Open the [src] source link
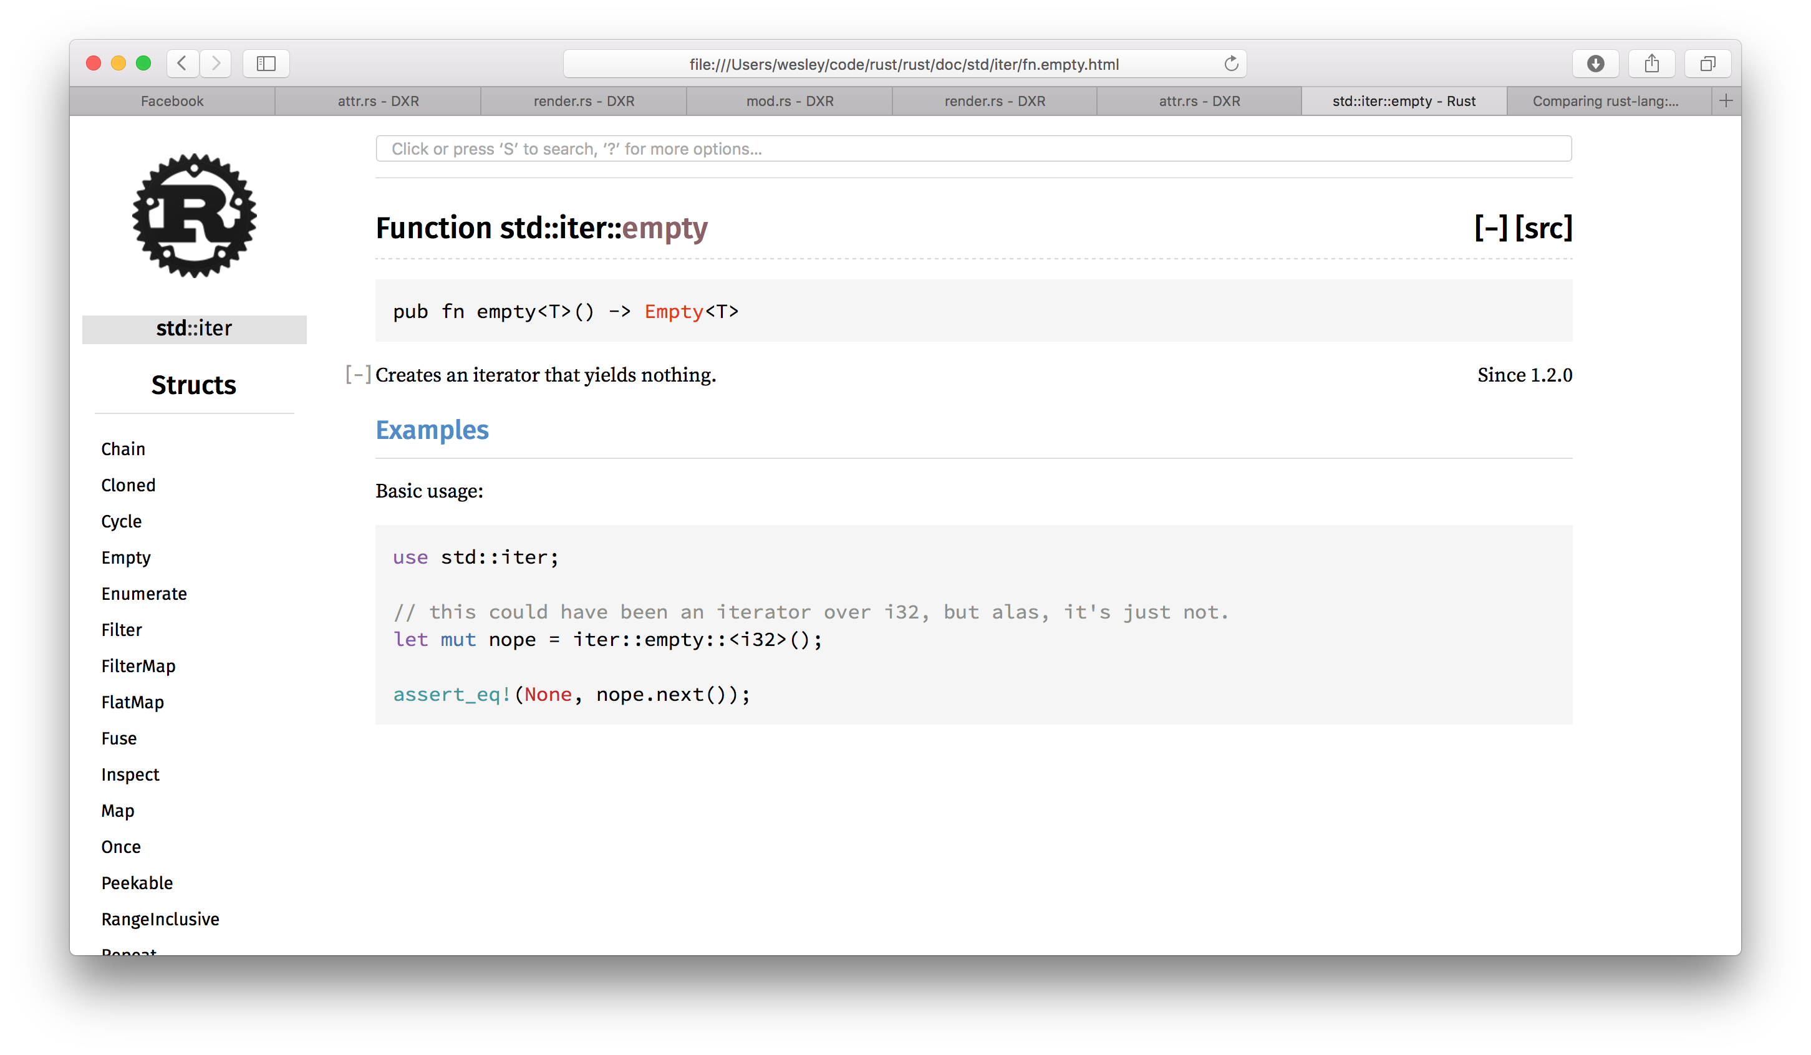Screen dimensions: 1811x1055 point(1543,228)
